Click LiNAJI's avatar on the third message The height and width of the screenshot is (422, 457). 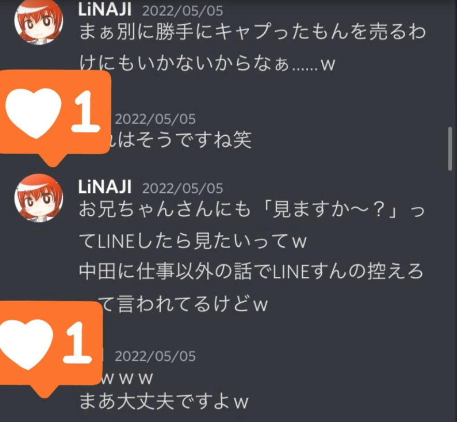coord(38,198)
